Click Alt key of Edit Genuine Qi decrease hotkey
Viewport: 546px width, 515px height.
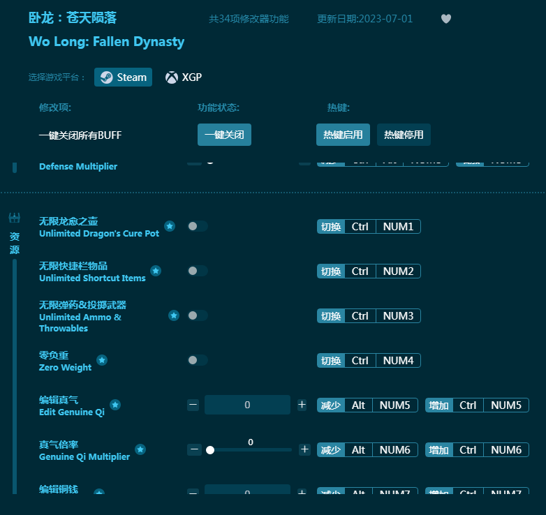coord(358,405)
